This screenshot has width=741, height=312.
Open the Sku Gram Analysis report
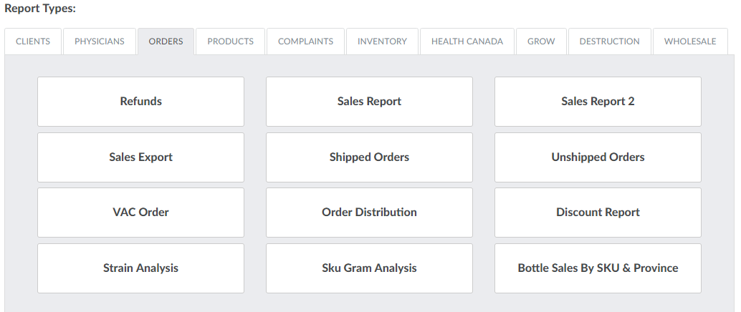369,268
